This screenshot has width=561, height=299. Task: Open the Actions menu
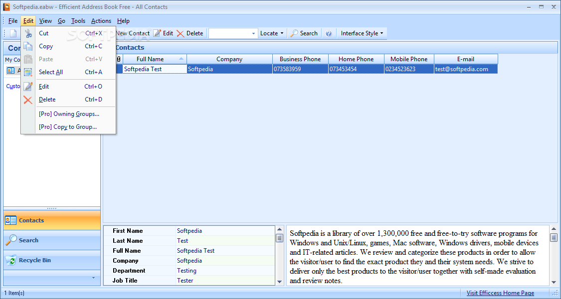click(101, 21)
